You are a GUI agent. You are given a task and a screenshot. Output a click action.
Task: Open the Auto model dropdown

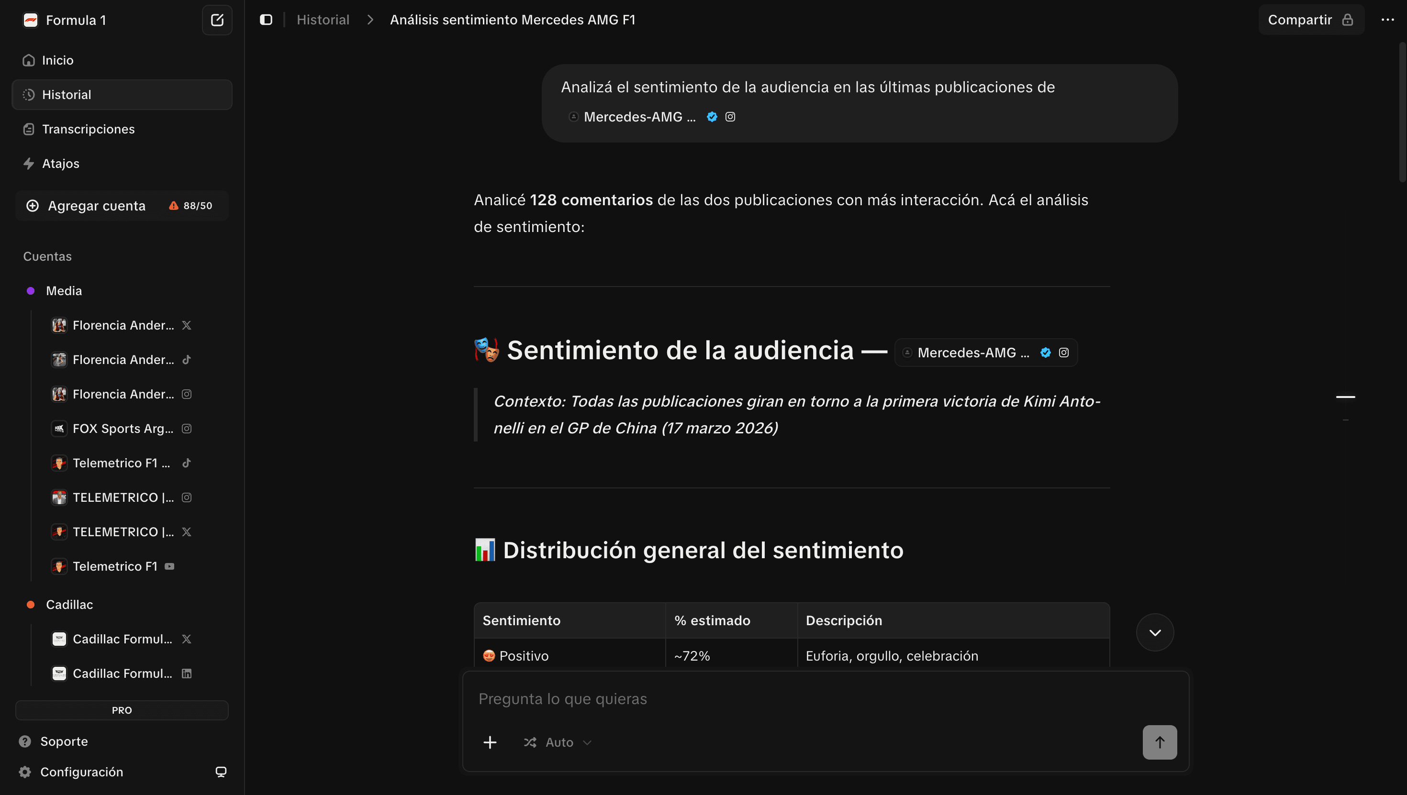click(x=558, y=742)
